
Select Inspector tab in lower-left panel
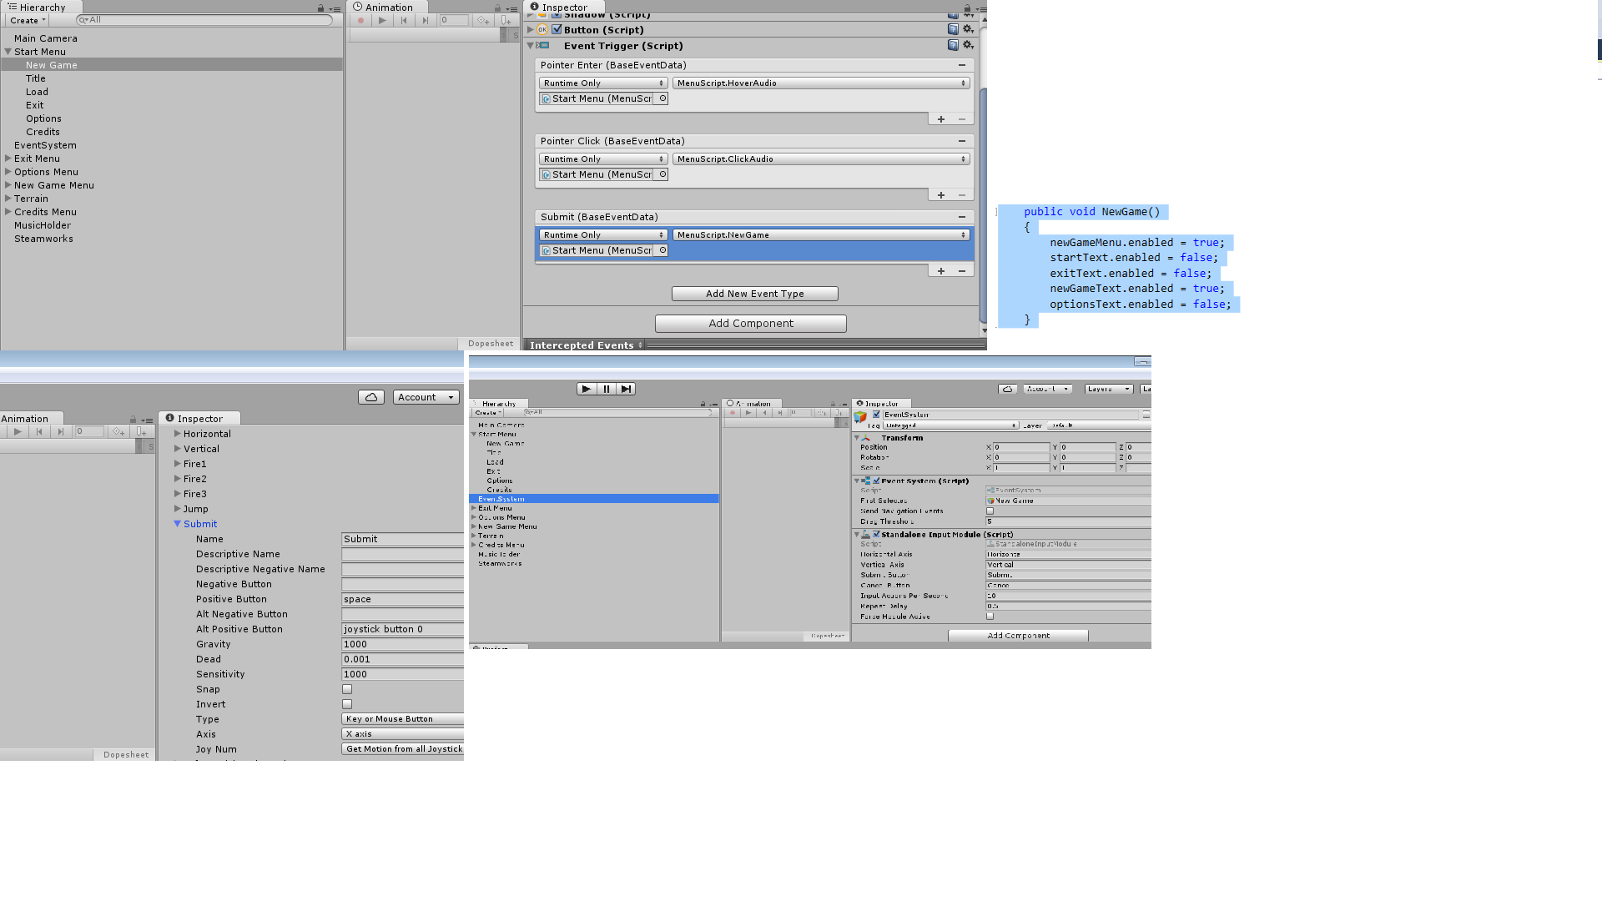tap(199, 419)
